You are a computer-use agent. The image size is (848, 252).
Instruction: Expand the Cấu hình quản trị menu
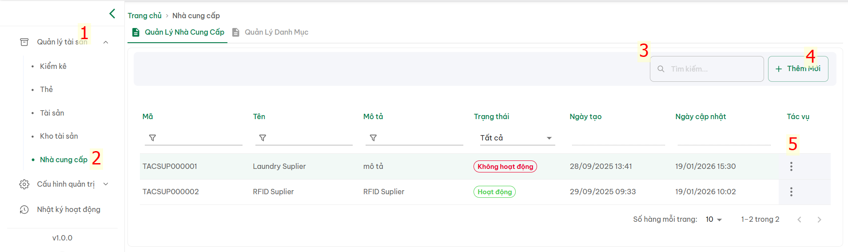(106, 184)
